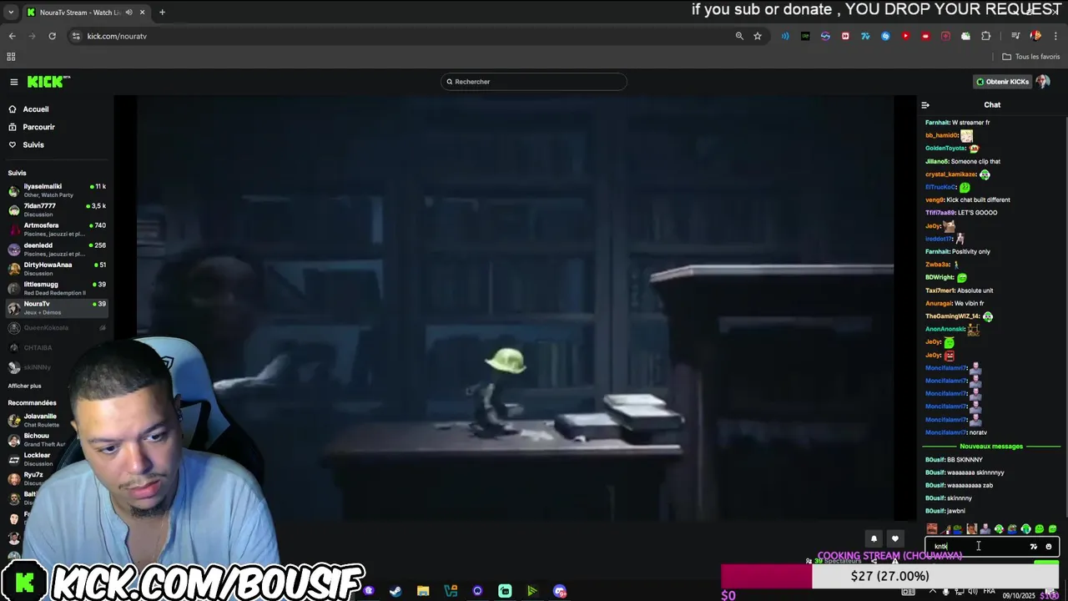1068x601 pixels.
Task: Click the Obtenir KICKs button
Action: [1002, 82]
